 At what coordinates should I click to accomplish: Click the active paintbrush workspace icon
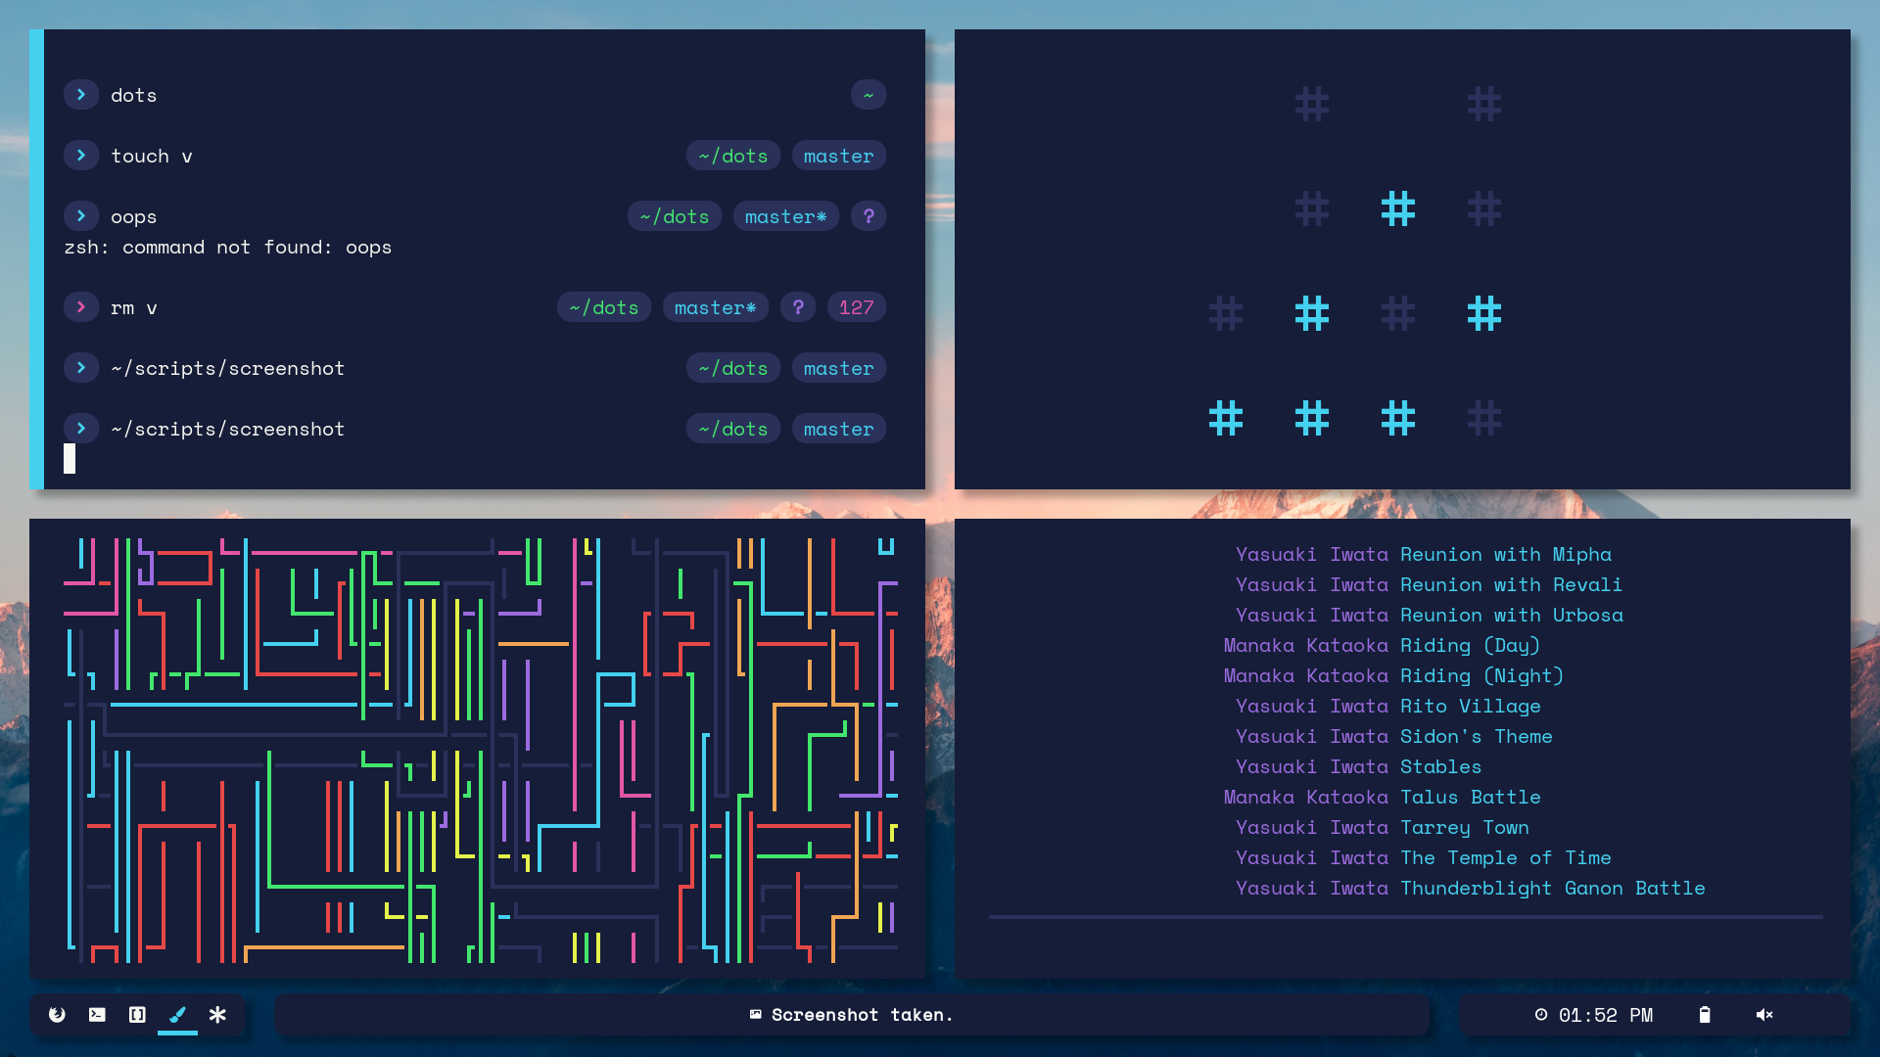pos(177,1015)
